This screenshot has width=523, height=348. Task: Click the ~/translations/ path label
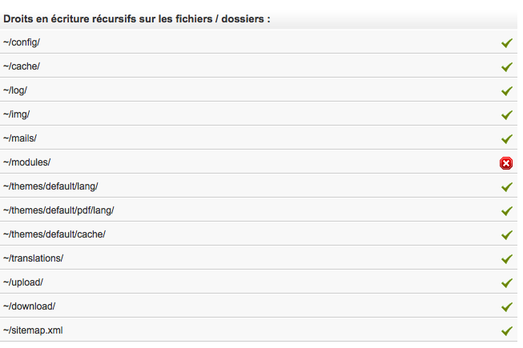pos(33,258)
